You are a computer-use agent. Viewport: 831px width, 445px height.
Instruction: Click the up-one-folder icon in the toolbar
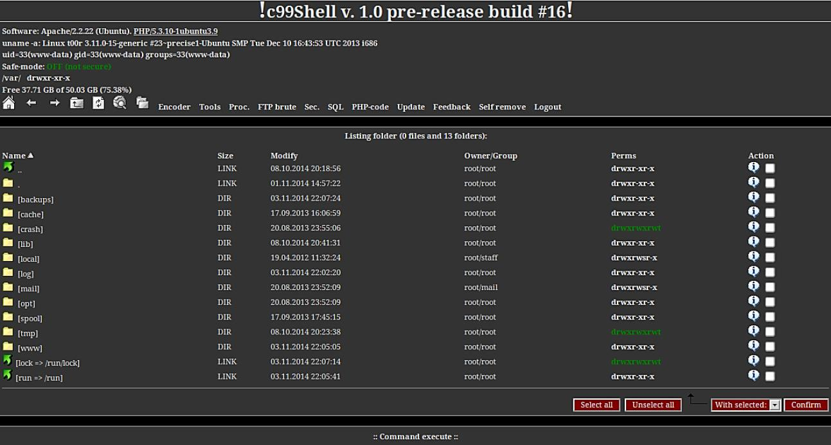click(77, 103)
